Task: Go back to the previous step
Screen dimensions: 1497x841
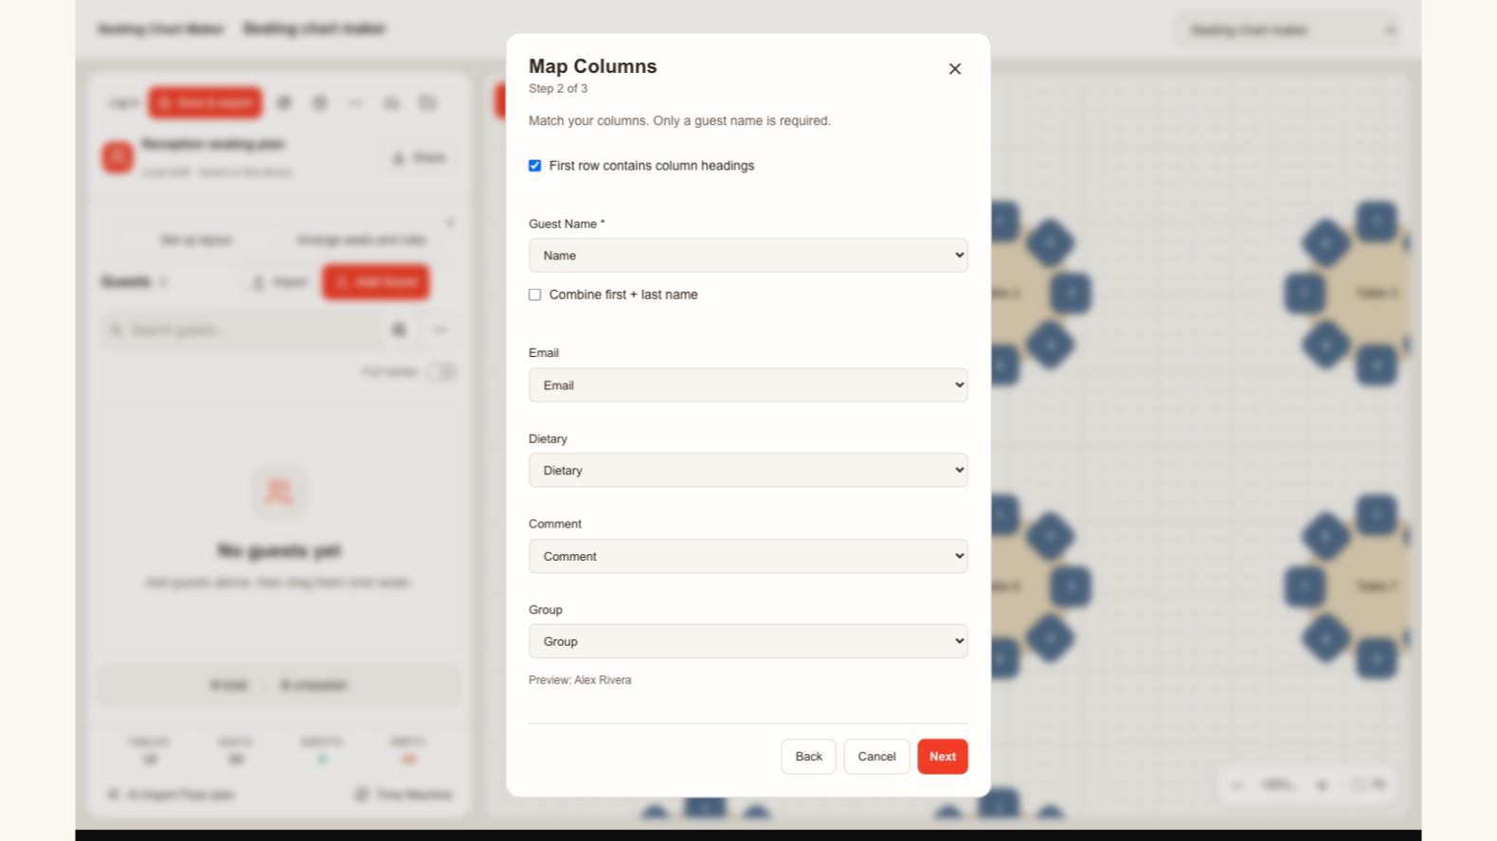Action: click(808, 757)
